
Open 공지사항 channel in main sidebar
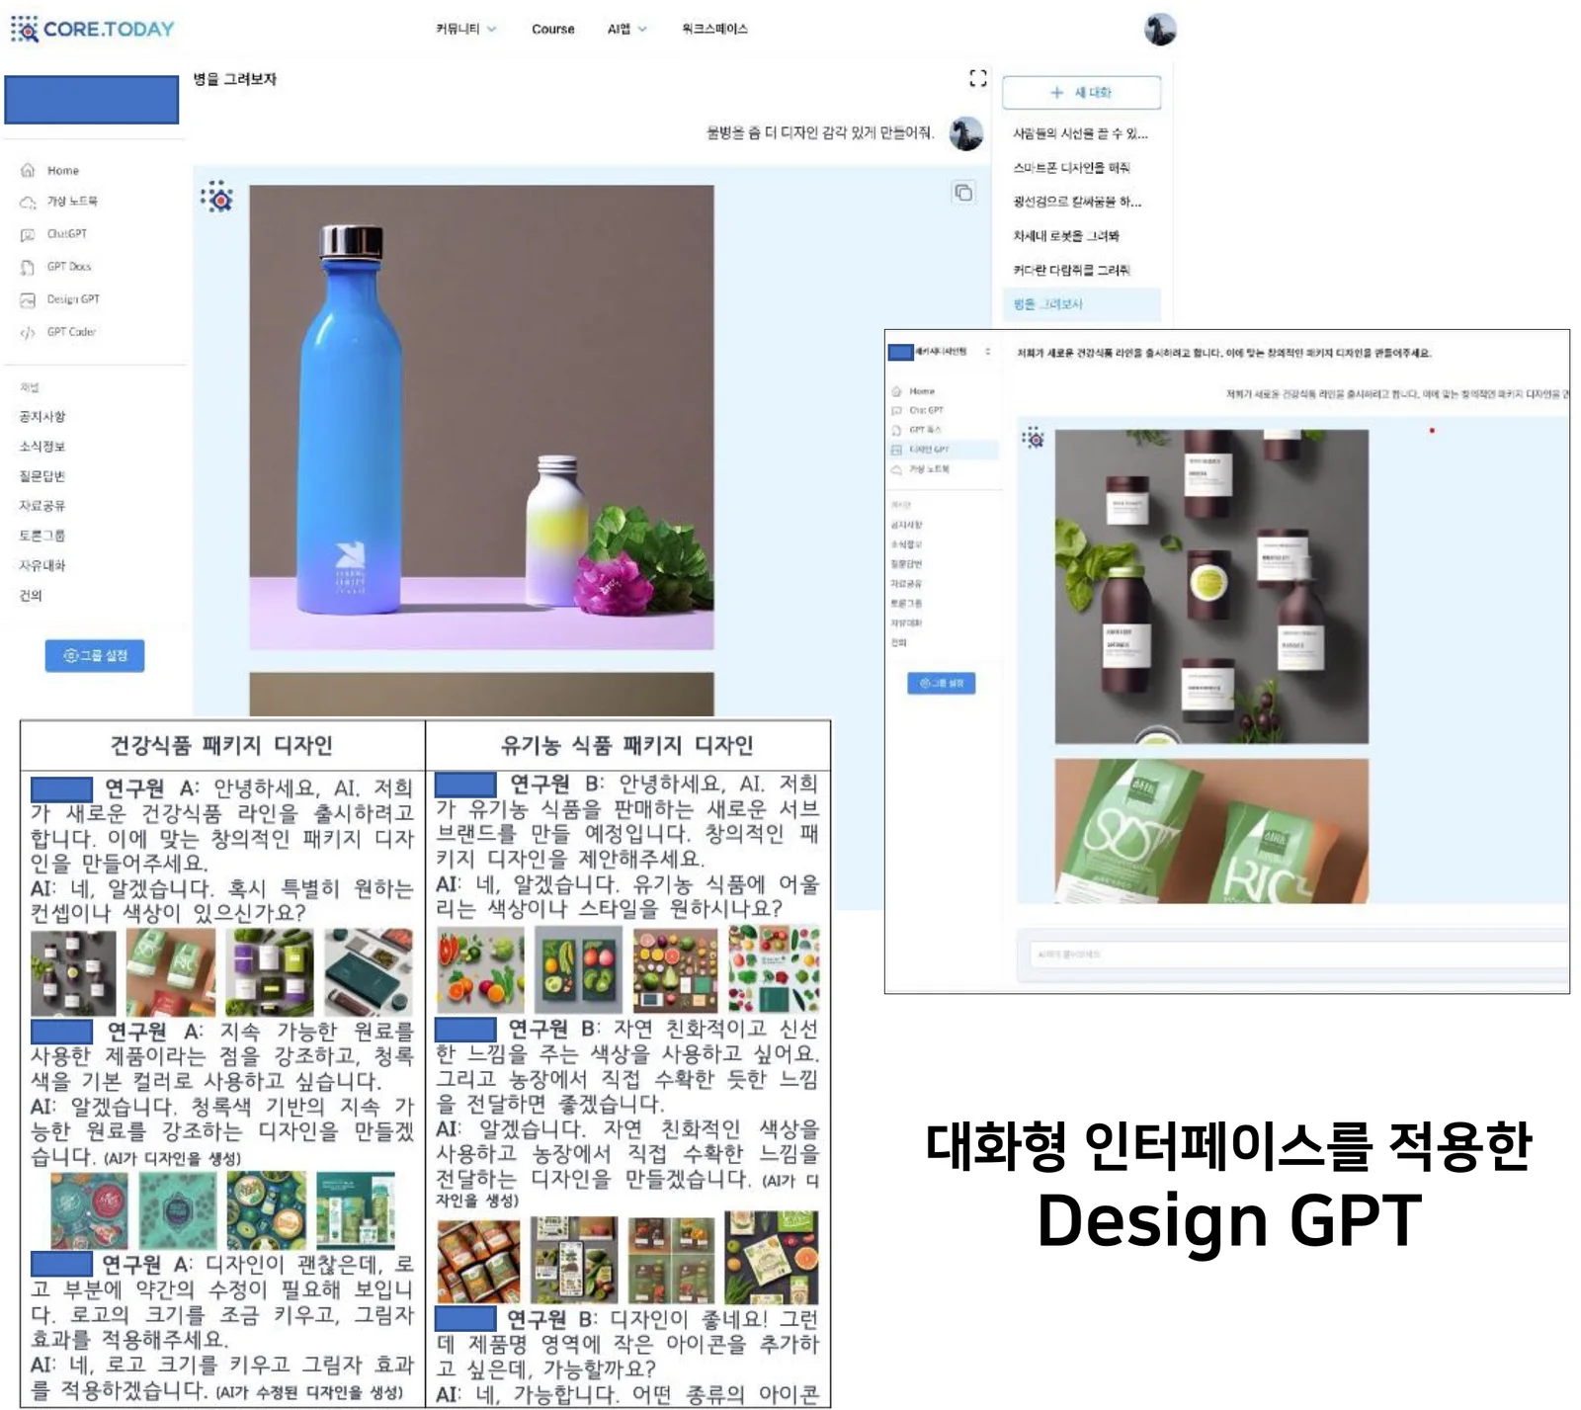pos(42,417)
